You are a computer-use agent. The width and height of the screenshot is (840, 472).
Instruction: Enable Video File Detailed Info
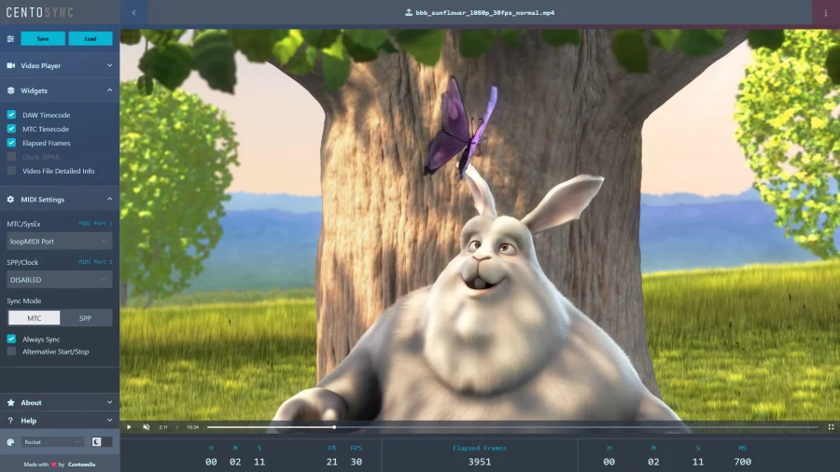11,171
